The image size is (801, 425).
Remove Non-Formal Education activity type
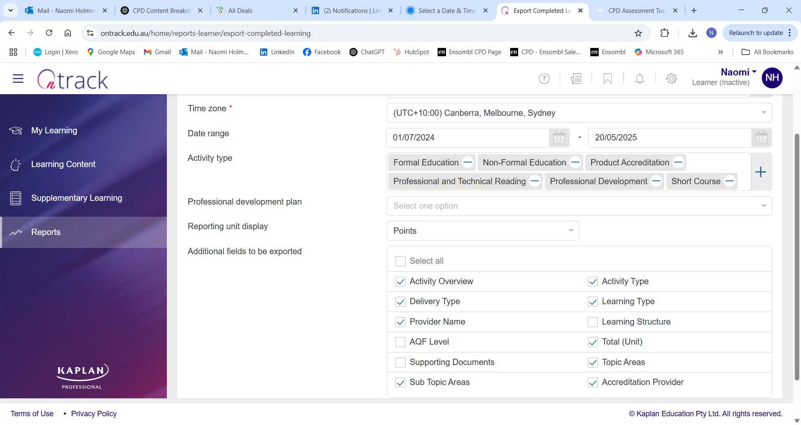click(575, 162)
